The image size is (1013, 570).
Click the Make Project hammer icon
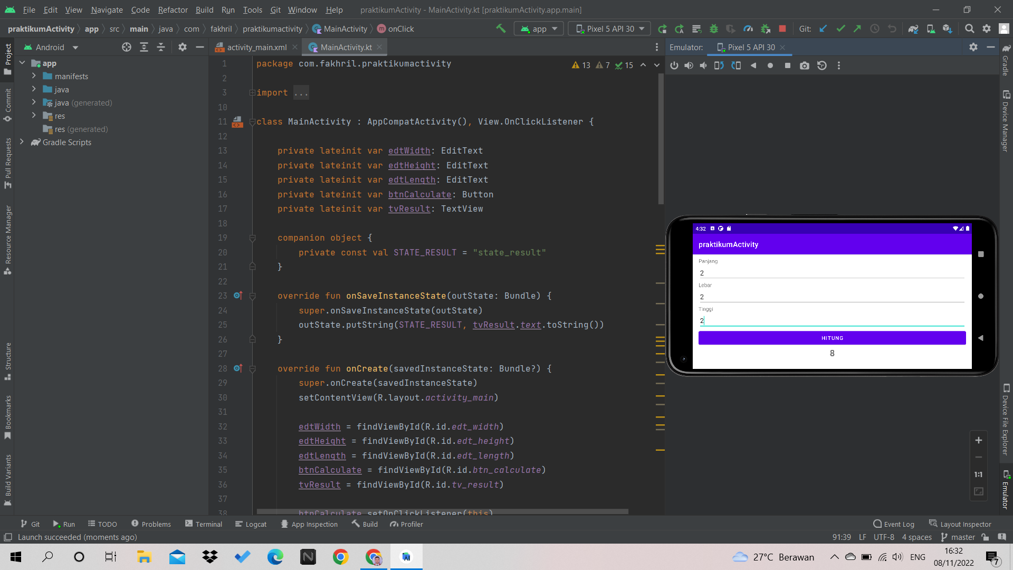click(x=500, y=28)
